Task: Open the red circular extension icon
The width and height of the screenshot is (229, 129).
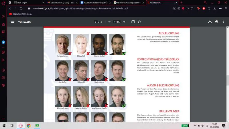Action: tap(204, 9)
